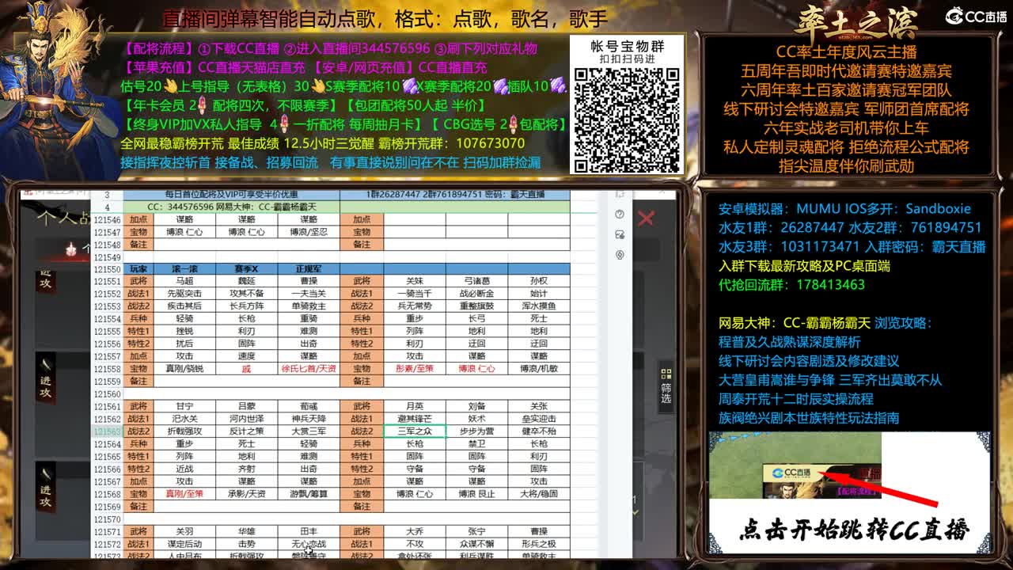
Task: Select the cell 弓诸葛
Action: pos(476,281)
